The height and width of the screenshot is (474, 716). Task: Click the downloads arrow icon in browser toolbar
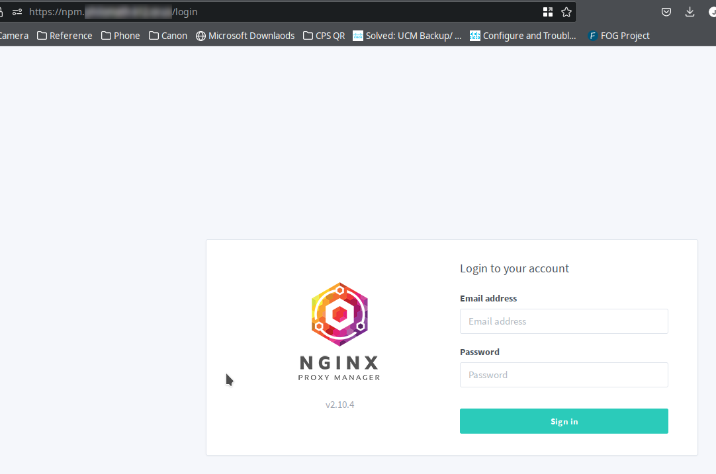pyautogui.click(x=690, y=11)
